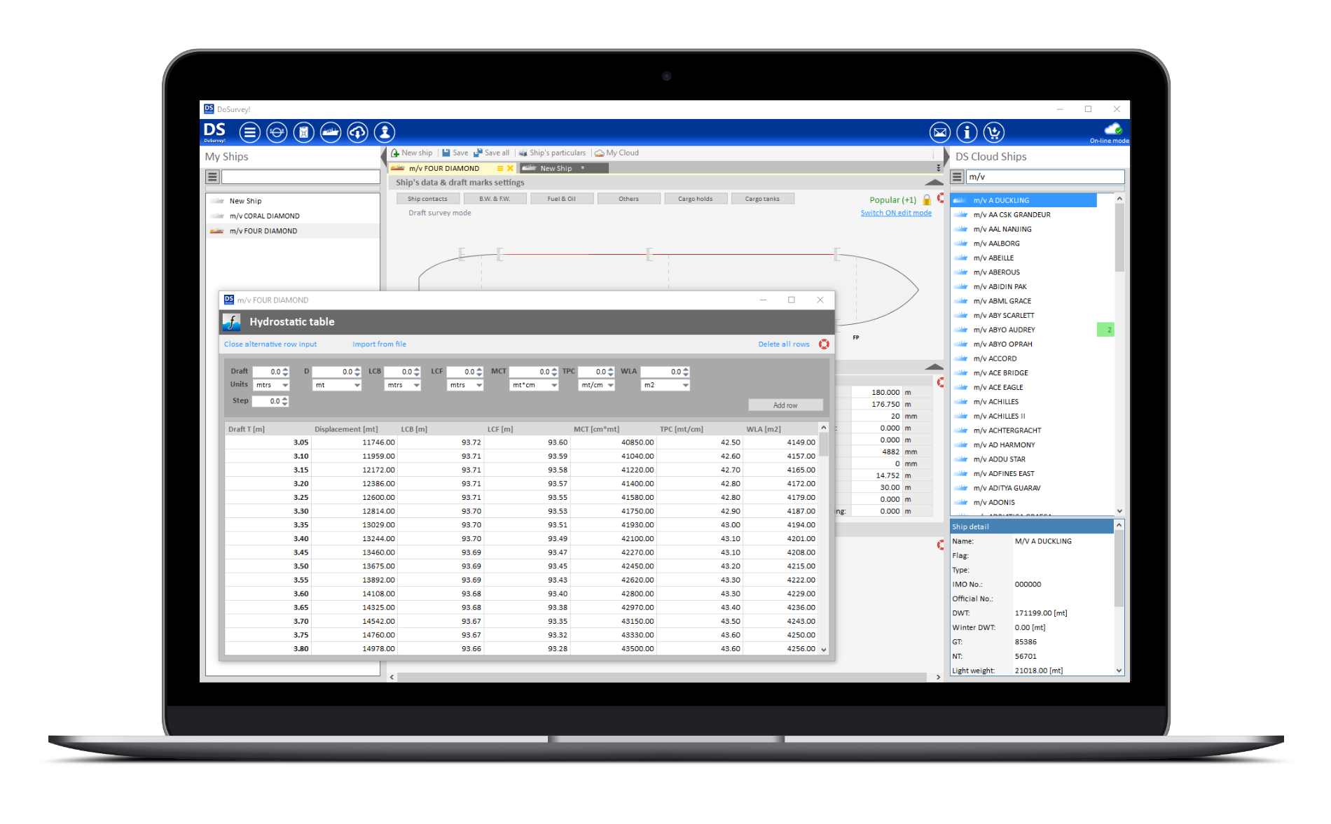Open DS Cloud Ships list menu icon
The image size is (1331, 824).
pyautogui.click(x=957, y=177)
